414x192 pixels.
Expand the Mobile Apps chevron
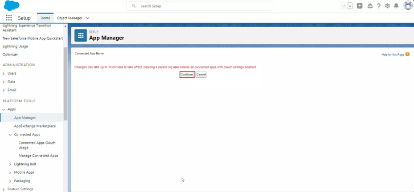coord(10,173)
